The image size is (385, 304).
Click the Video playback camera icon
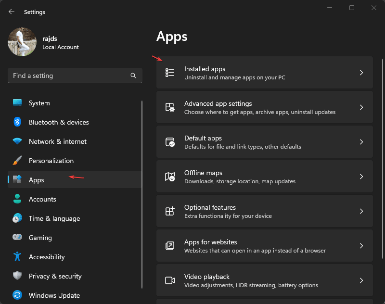coord(170,280)
